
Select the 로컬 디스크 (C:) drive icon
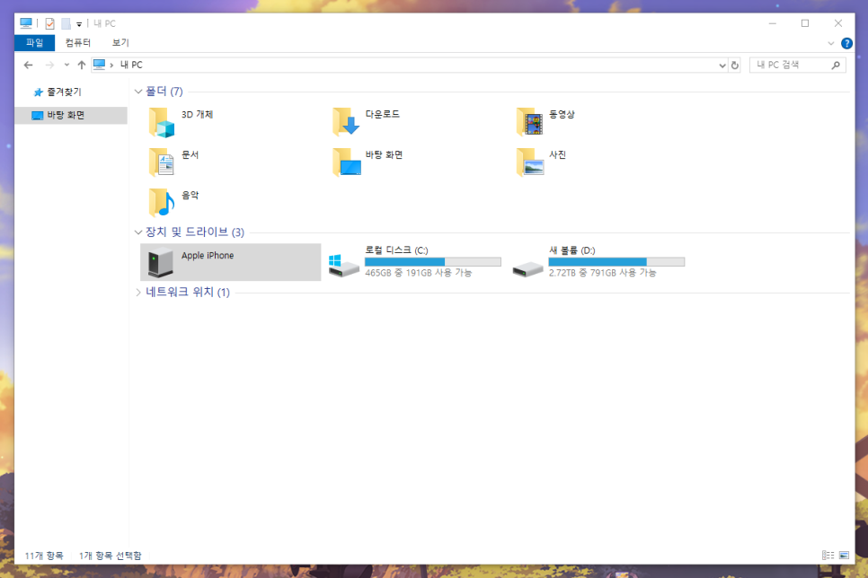[344, 266]
